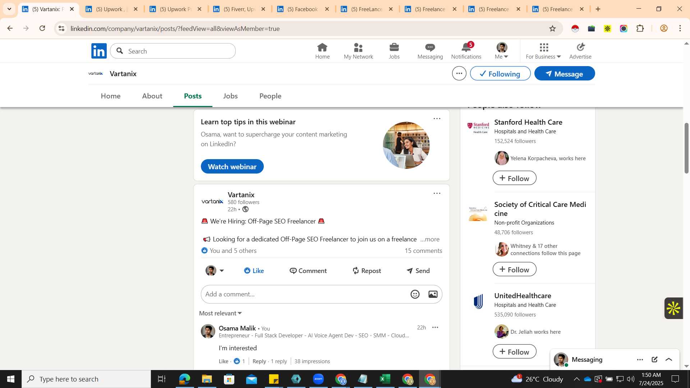Open options for Osama Malik's comment

[435, 328]
